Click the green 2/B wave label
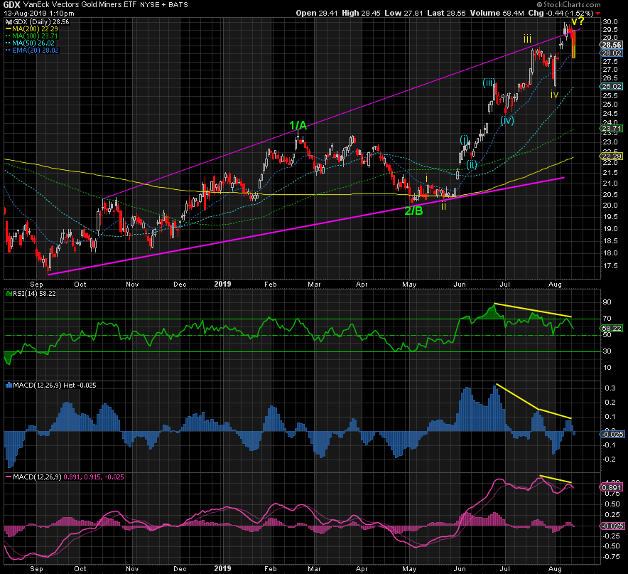The image size is (628, 574). (413, 211)
